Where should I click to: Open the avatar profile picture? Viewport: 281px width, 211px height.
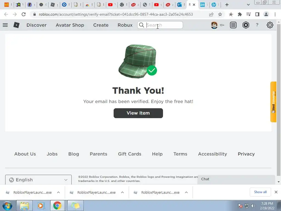tap(214, 25)
